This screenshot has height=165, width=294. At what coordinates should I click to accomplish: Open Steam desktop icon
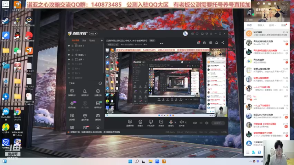6,22
